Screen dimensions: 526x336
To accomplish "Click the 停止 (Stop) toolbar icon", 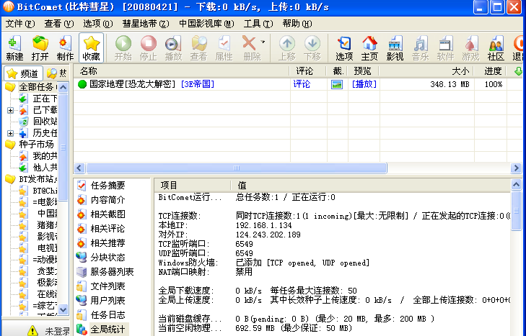I will click(148, 48).
